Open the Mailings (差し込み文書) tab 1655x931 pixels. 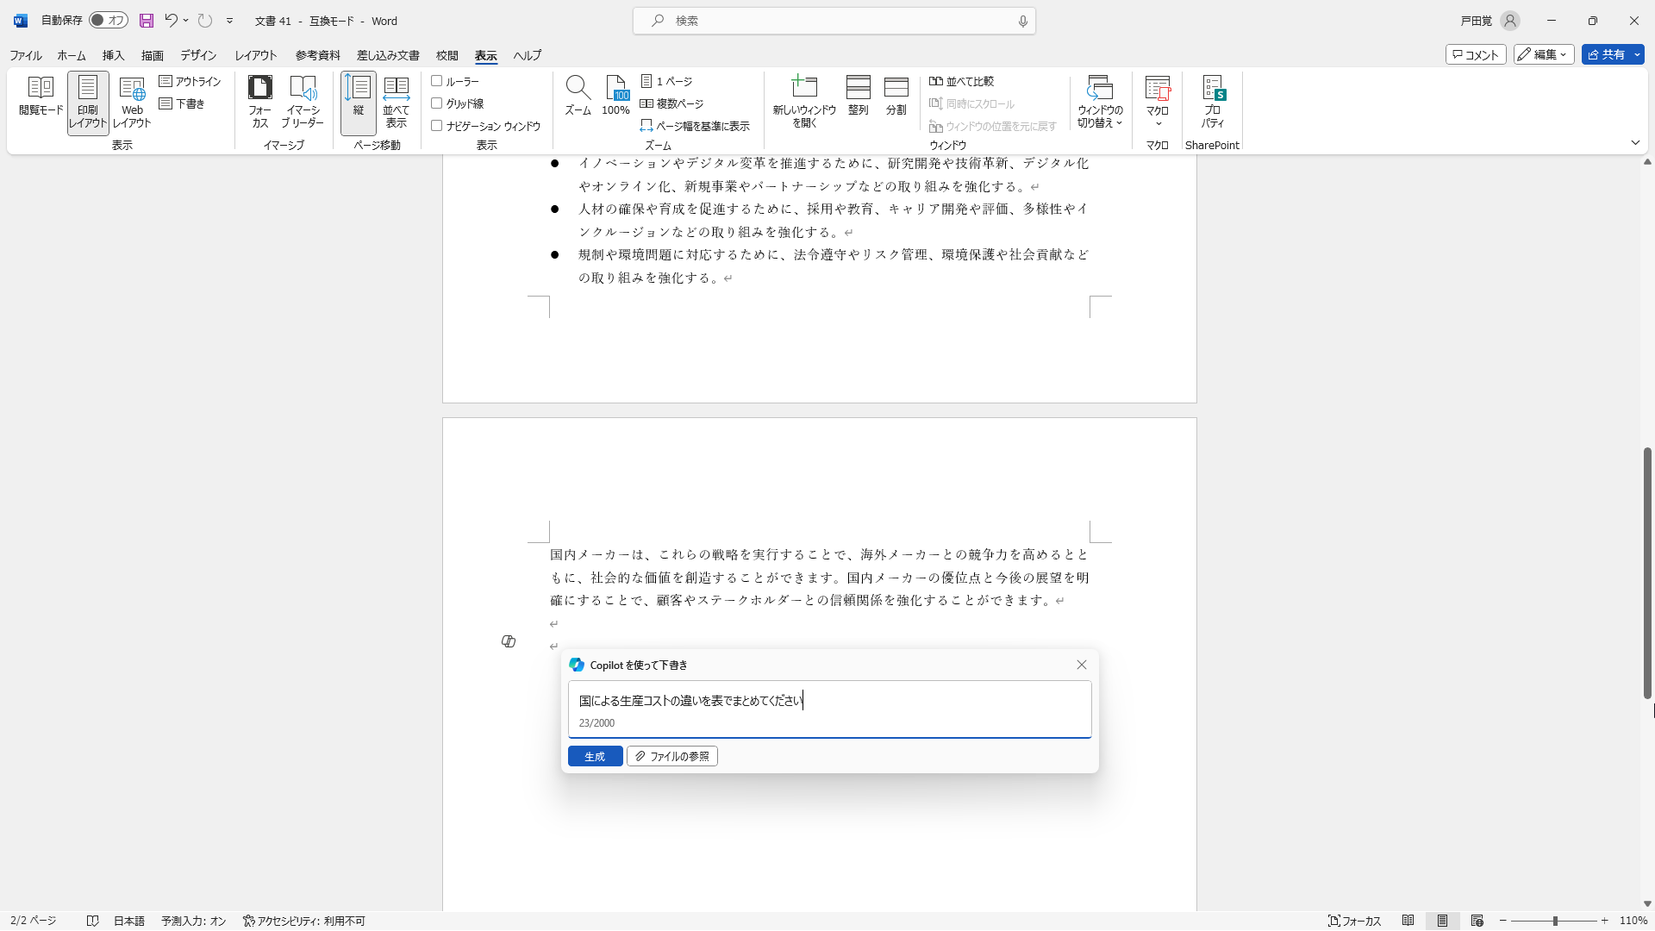pos(388,55)
